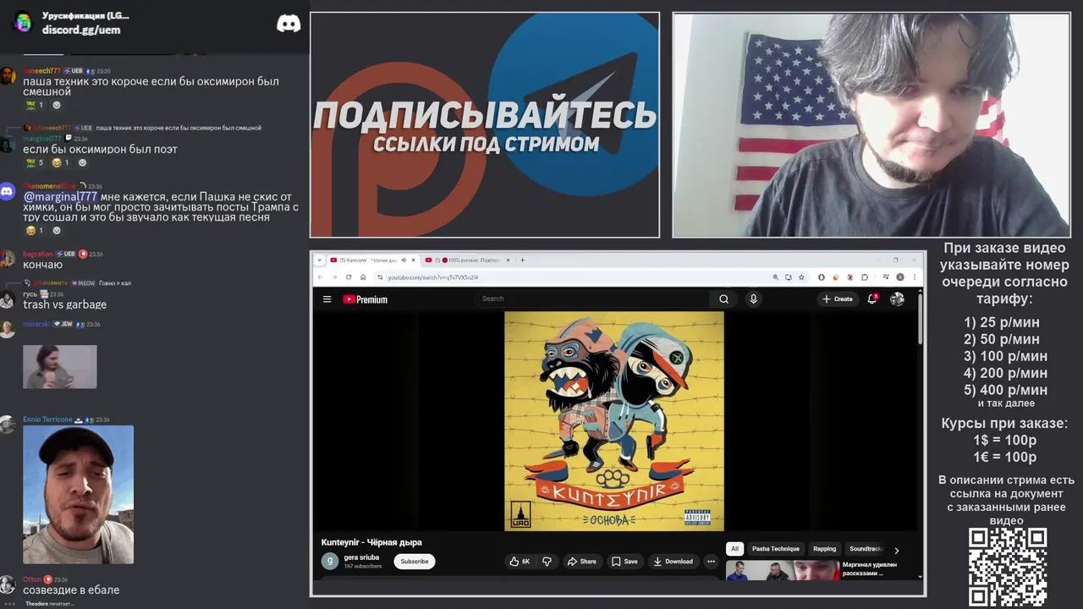The width and height of the screenshot is (1083, 609).
Task: Select the Rapping chip
Action: pyautogui.click(x=825, y=549)
